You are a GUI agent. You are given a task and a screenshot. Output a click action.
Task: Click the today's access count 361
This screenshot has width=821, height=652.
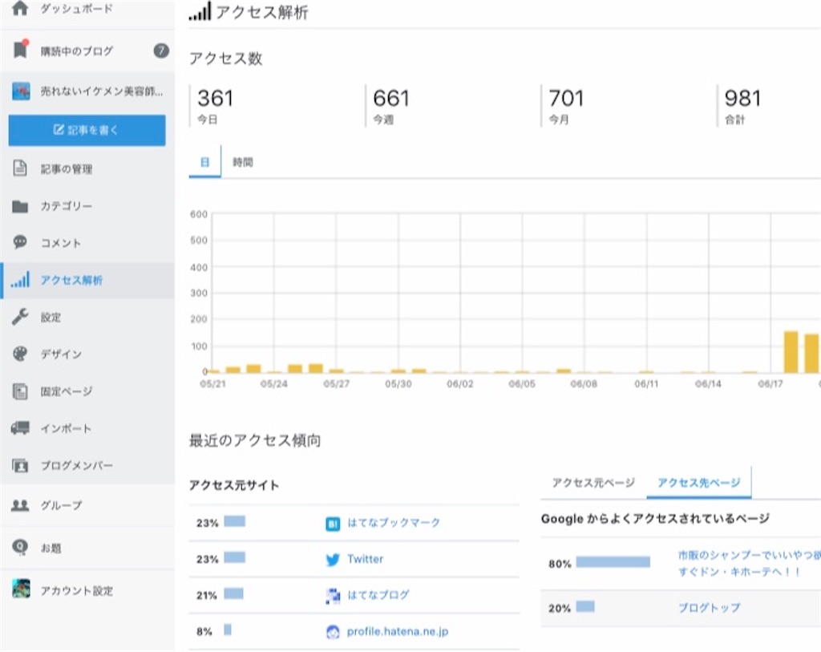[x=215, y=98]
